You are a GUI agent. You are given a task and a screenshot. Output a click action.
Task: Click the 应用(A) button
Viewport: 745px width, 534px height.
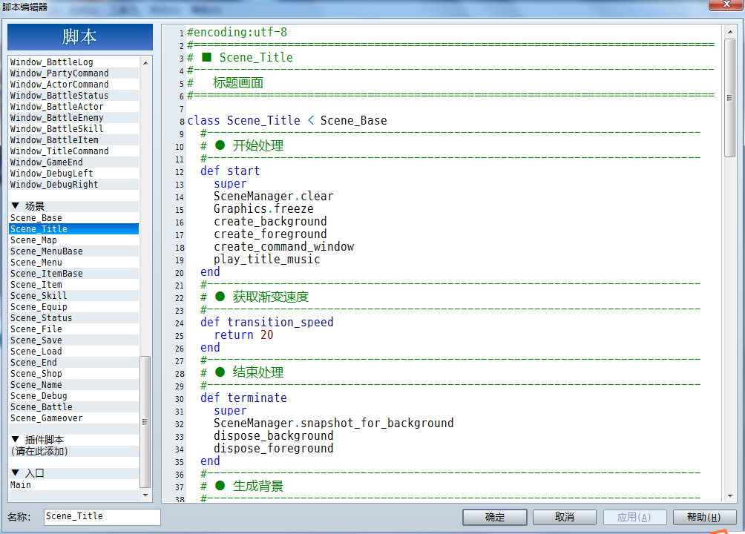634,517
